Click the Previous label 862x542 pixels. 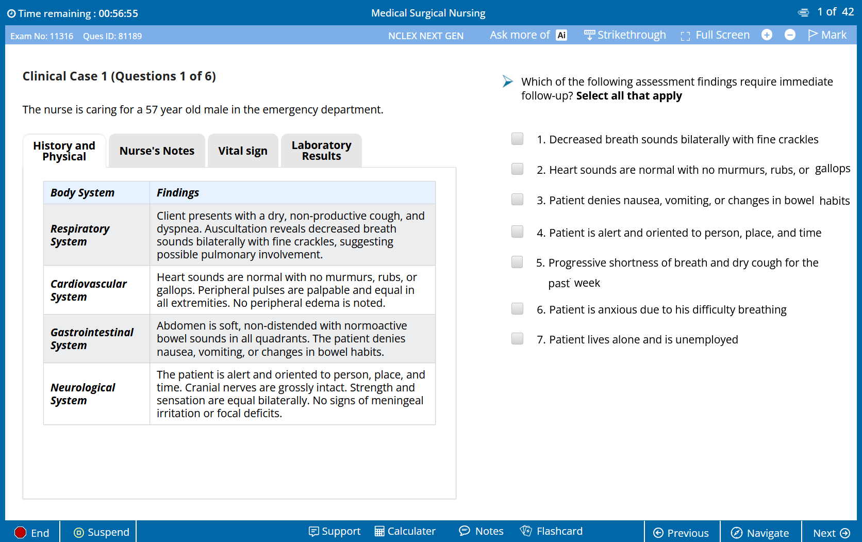[688, 533]
